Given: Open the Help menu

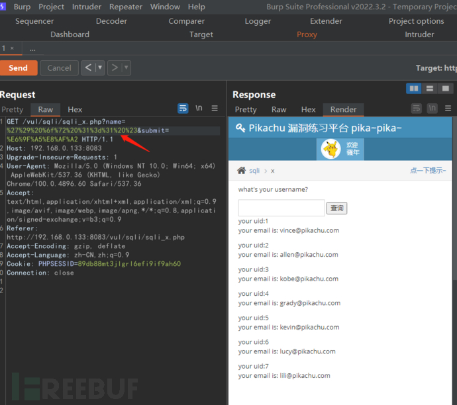Looking at the screenshot, I should [x=197, y=7].
